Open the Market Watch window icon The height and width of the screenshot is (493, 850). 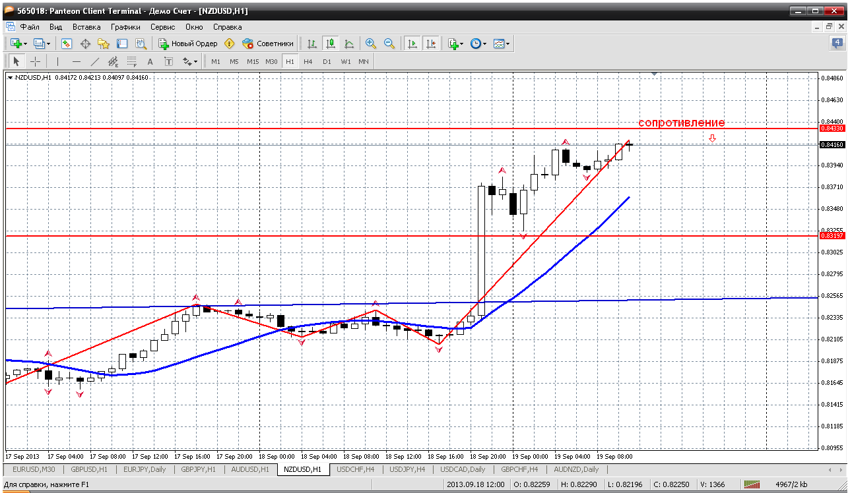tap(67, 43)
